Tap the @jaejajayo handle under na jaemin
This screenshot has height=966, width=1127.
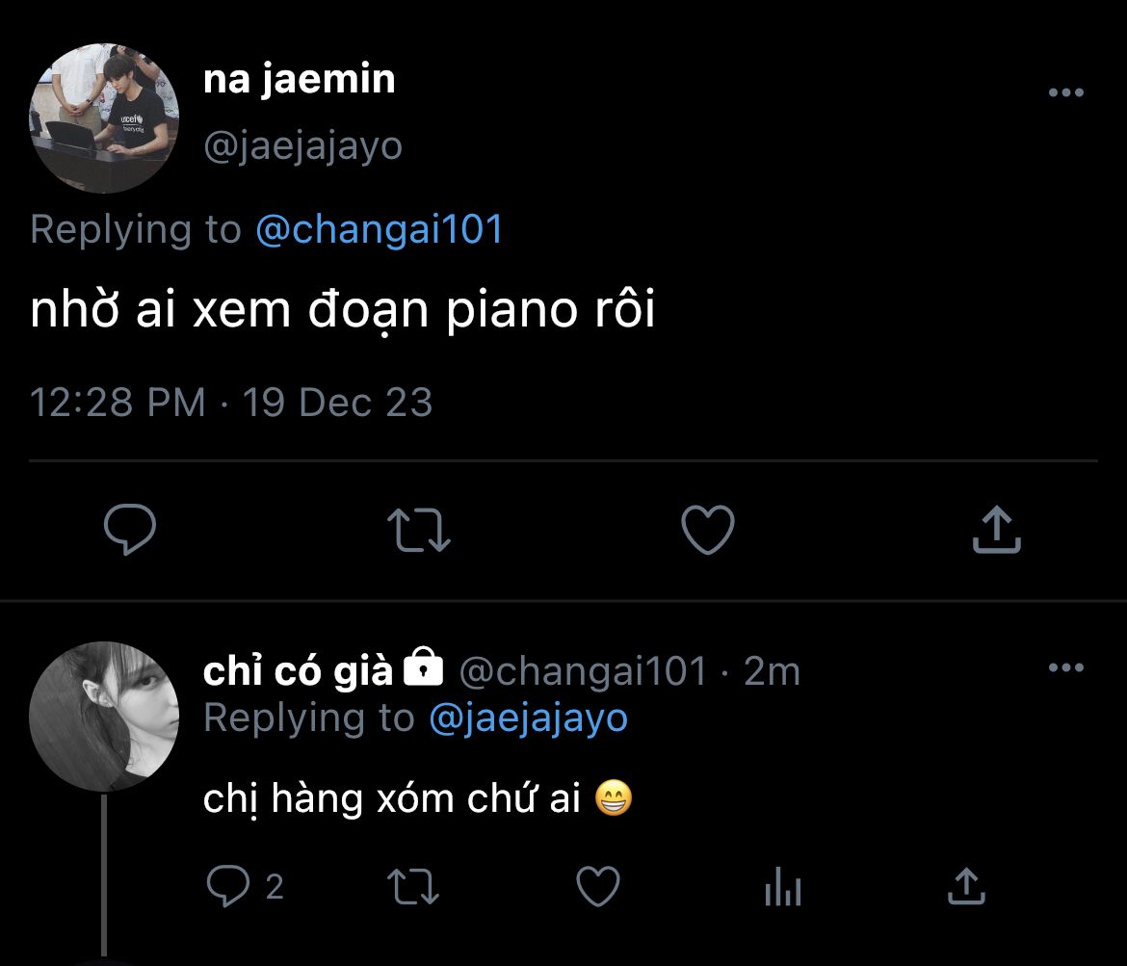click(302, 146)
